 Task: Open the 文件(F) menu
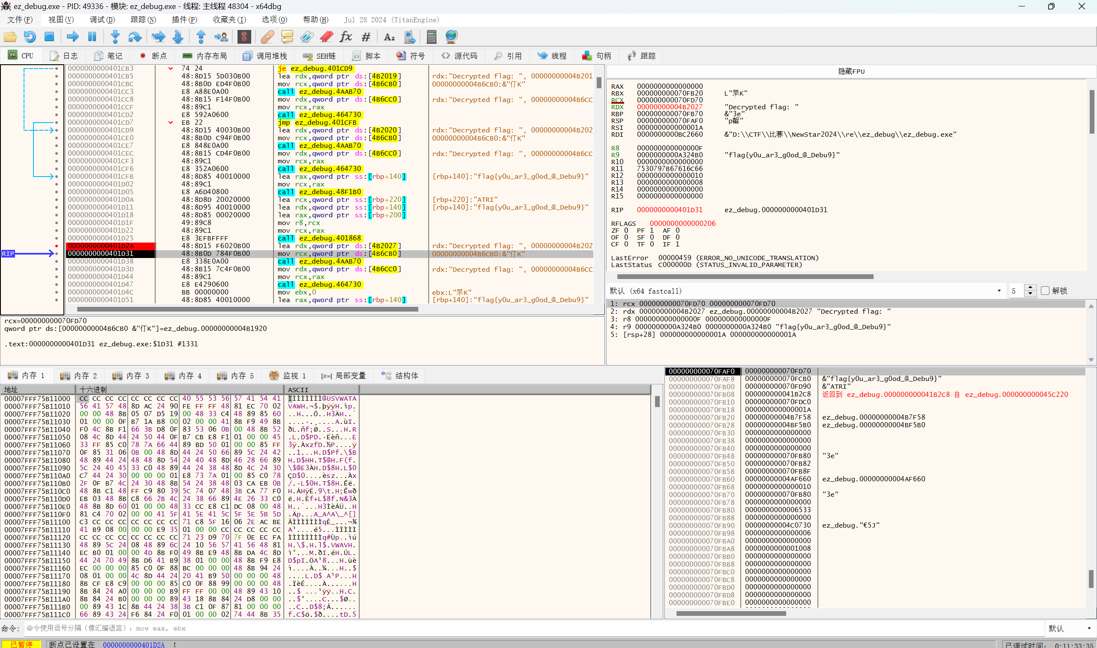pos(20,20)
